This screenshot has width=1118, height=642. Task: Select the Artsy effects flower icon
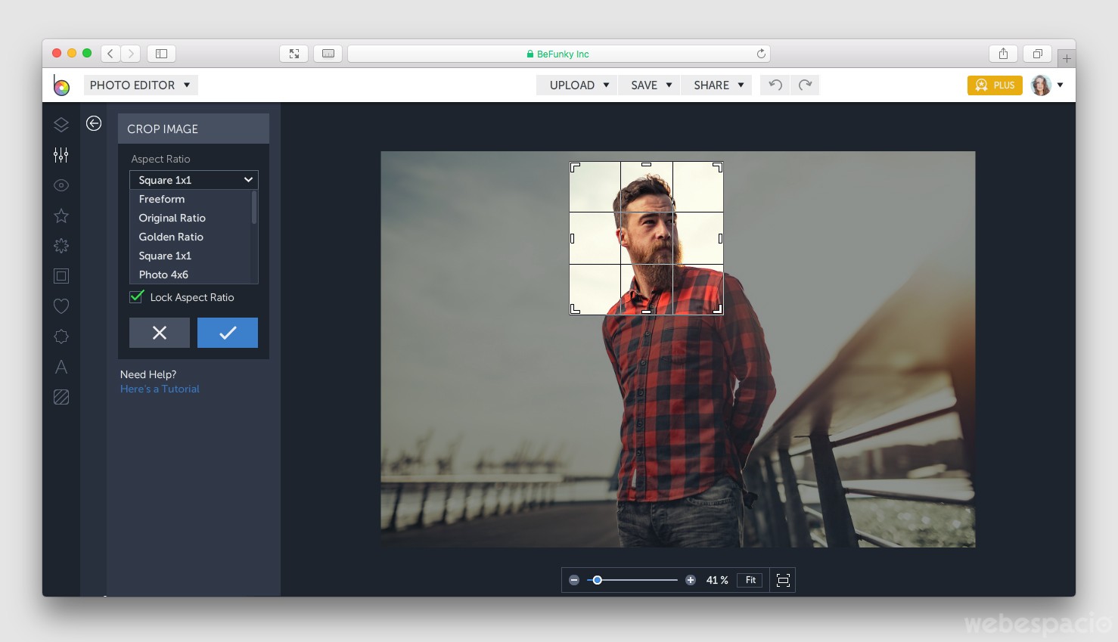[61, 245]
